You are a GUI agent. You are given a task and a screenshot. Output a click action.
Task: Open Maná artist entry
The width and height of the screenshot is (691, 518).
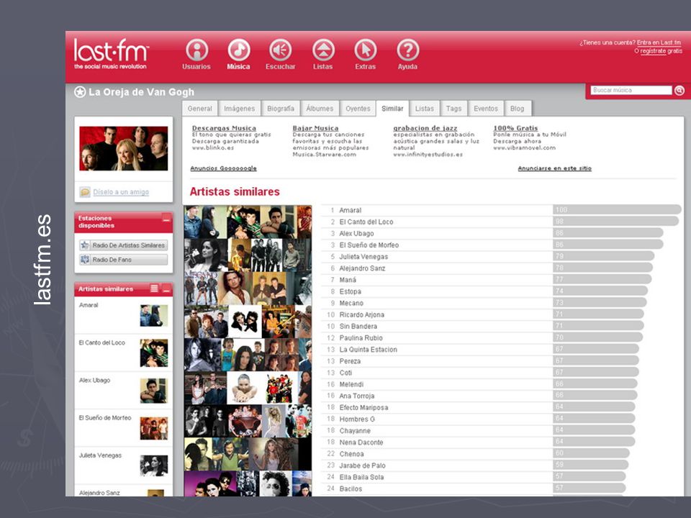pos(347,280)
